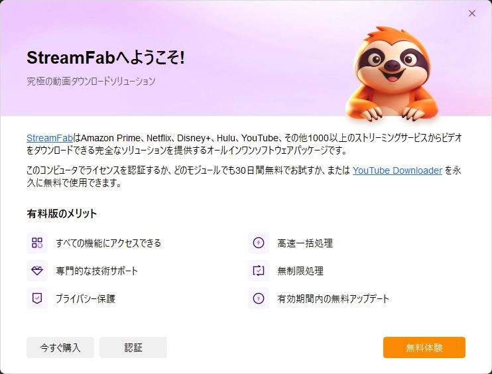Click the 今すぐ購入 button
Screen dimensions: 492x374
(60, 347)
